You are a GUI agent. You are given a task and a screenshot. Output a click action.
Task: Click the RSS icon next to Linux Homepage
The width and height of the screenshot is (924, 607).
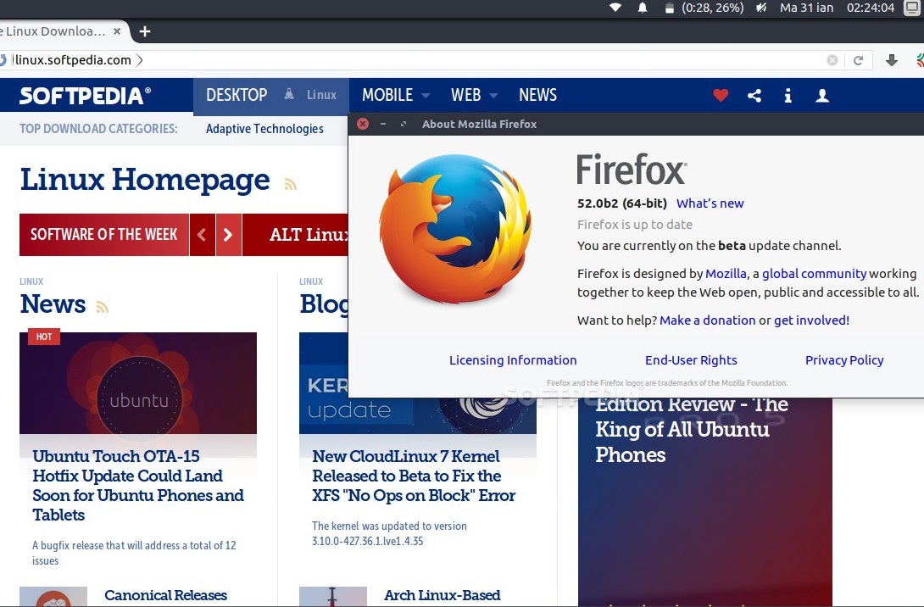(290, 185)
